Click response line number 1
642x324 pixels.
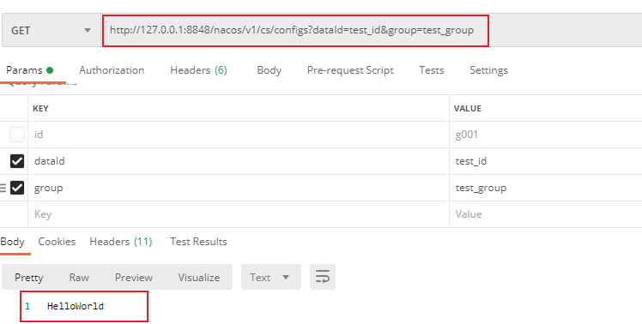[27, 306]
